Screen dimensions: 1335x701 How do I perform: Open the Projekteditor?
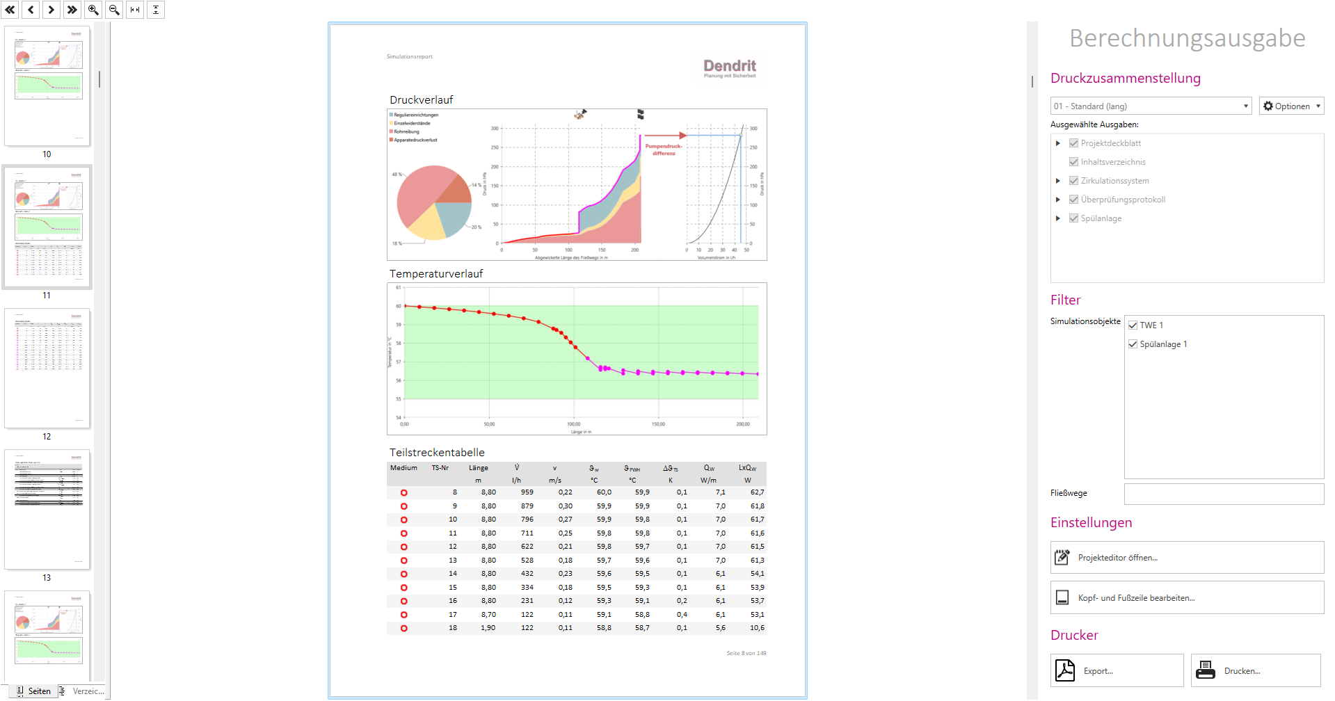1187,558
